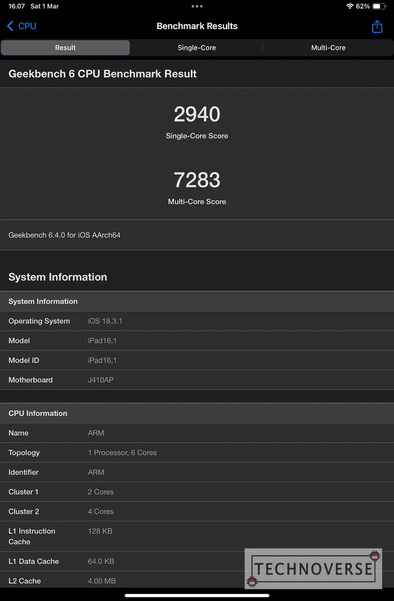Select the Geekbench 6.4.0 for iOS AArch64 text

pos(65,235)
